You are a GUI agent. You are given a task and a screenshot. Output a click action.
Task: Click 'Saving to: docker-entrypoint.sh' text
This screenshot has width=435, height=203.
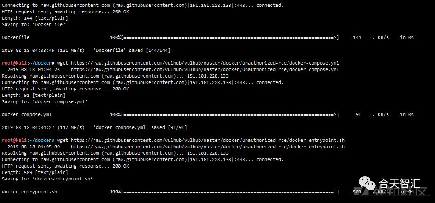pos(47,179)
